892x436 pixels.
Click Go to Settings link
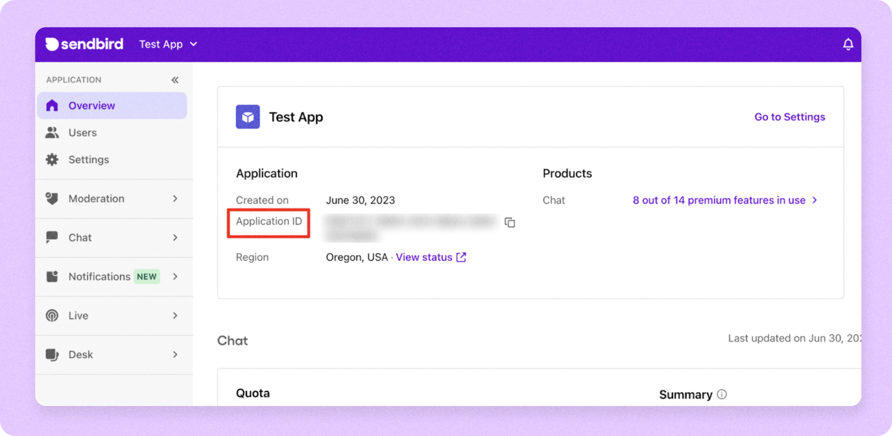[x=790, y=117]
